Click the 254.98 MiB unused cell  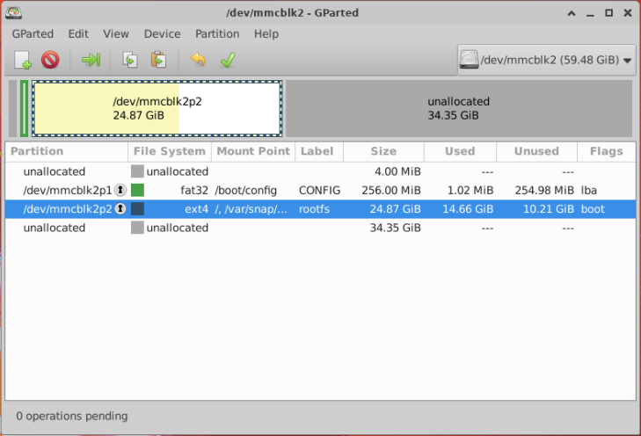coord(544,191)
